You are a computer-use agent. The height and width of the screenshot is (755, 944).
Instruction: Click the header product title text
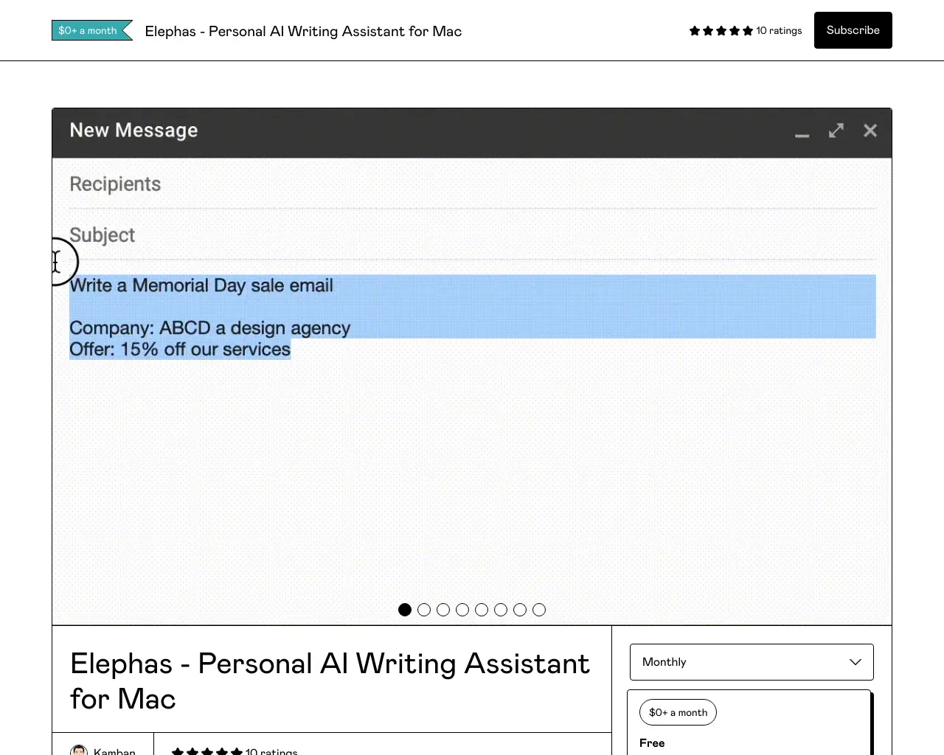(x=303, y=31)
